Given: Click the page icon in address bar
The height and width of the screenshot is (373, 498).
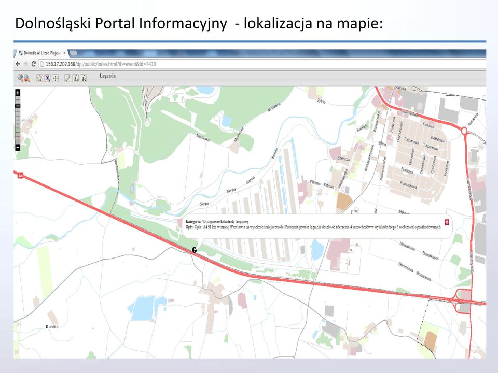Looking at the screenshot, I should (42, 64).
